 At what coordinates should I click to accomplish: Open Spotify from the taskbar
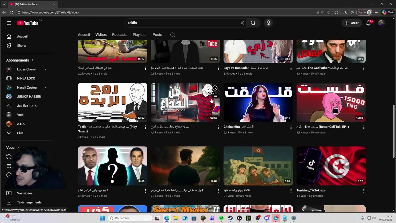coord(221,218)
